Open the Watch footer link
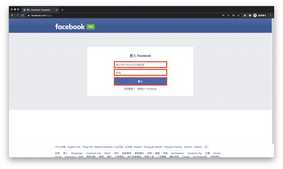This screenshot has height=169, width=283. [x=108, y=153]
